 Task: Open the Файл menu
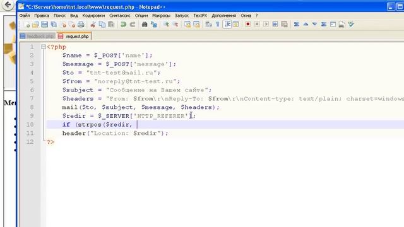coord(25,16)
